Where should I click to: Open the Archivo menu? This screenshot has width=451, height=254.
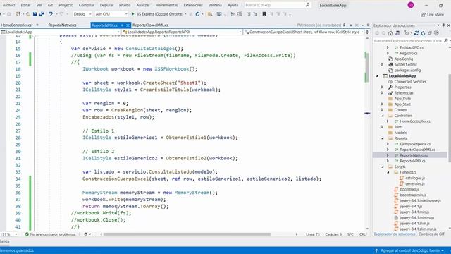[x=8, y=5]
